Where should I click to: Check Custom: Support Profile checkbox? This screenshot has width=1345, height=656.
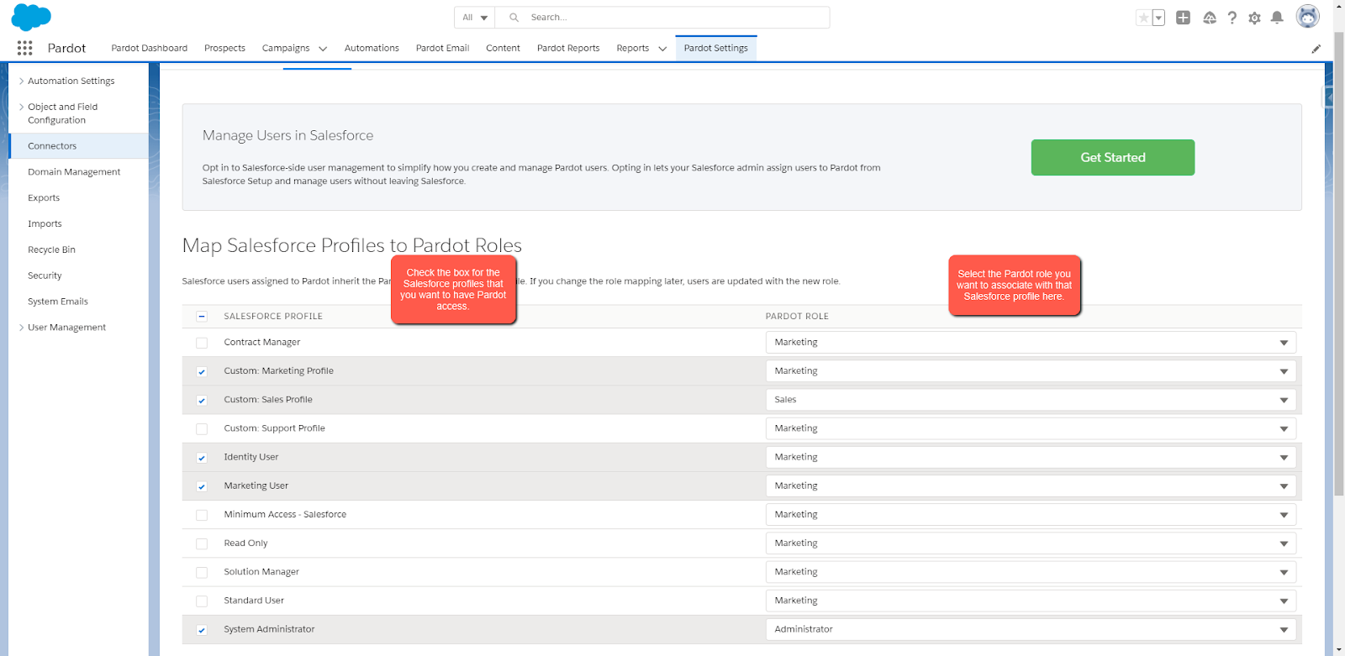click(202, 428)
